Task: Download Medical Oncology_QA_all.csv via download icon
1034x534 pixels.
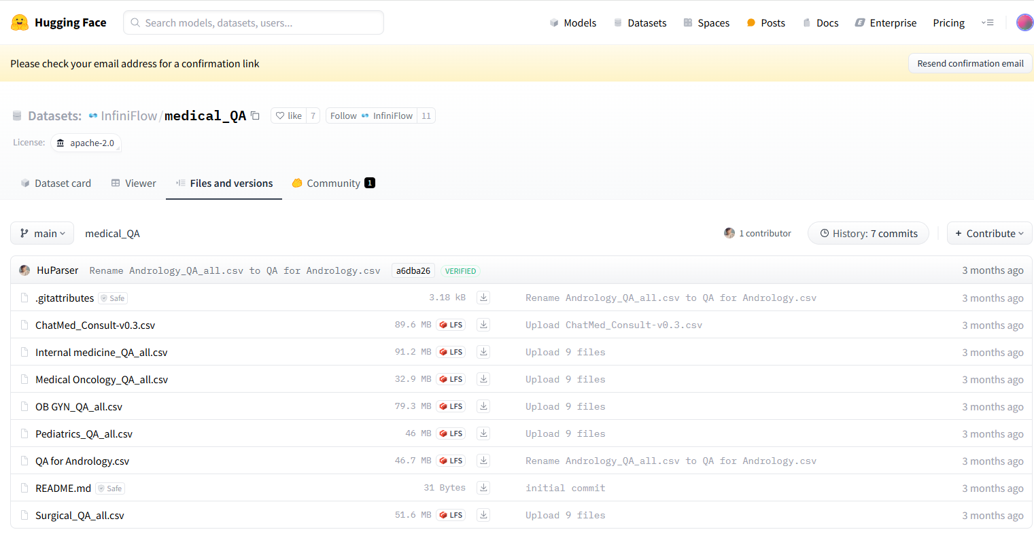Action: (483, 379)
